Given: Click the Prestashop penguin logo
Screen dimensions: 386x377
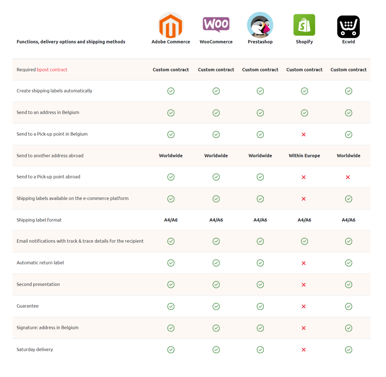Looking at the screenshot, I should pos(260,25).
